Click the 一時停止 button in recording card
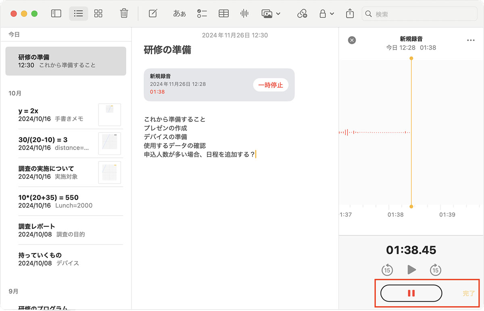The height and width of the screenshot is (311, 484). pyautogui.click(x=271, y=85)
